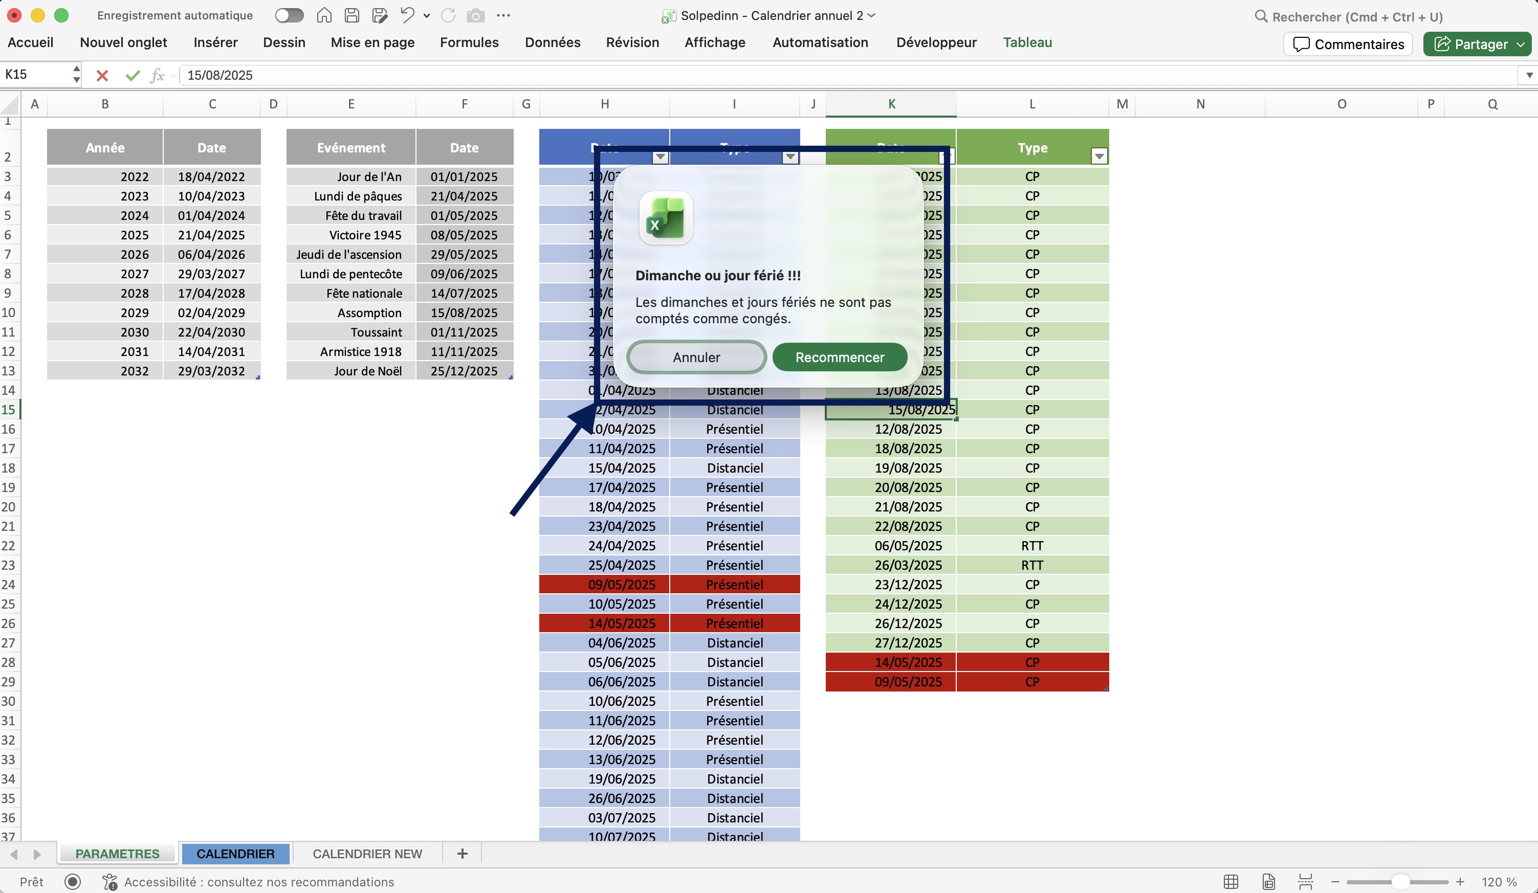Click the zoom slider handle
Screen dimensions: 1538x893
[x=1400, y=881]
